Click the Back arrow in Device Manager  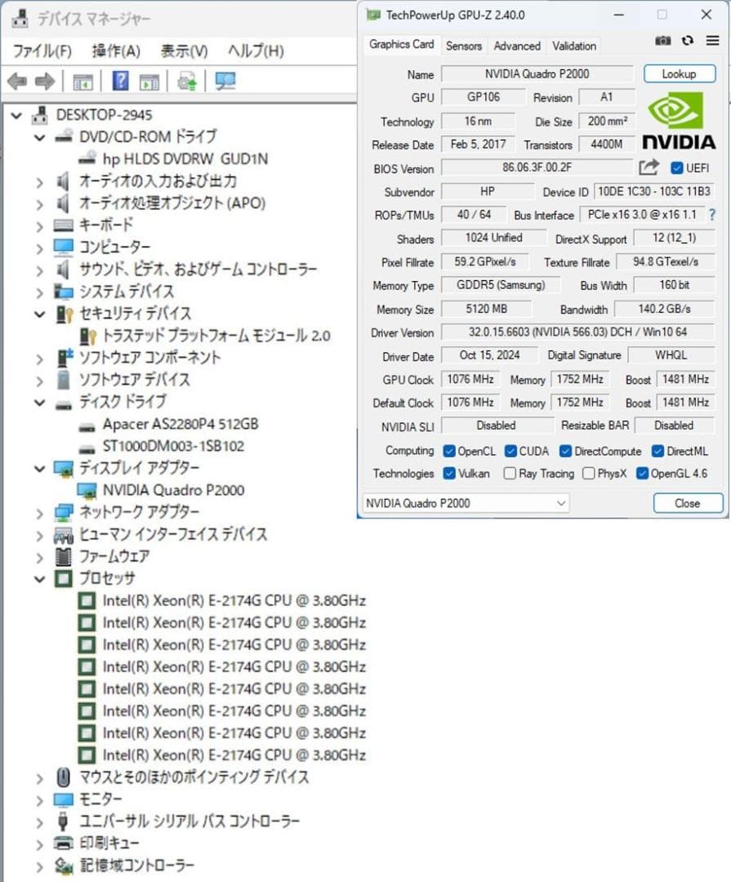click(x=16, y=81)
